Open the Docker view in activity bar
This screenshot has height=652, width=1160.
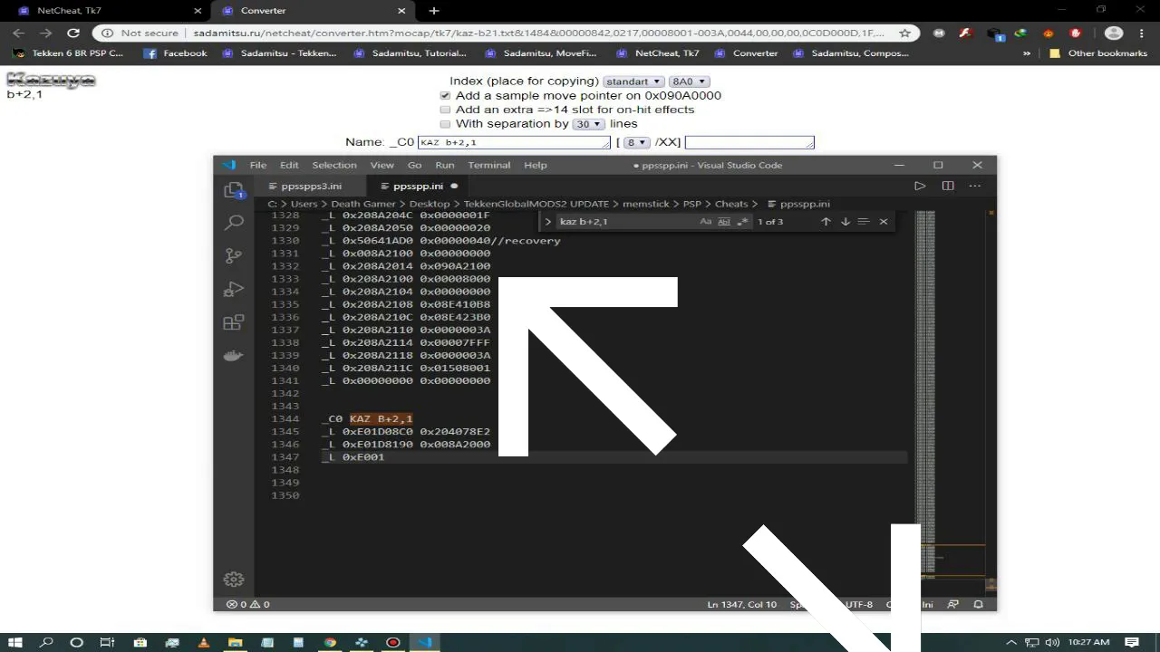tap(234, 356)
